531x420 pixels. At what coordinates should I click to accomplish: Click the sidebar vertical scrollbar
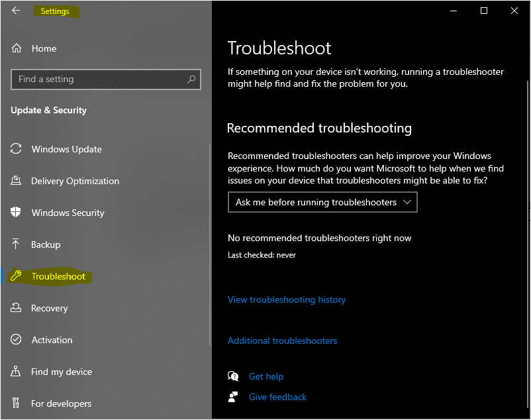click(x=210, y=244)
